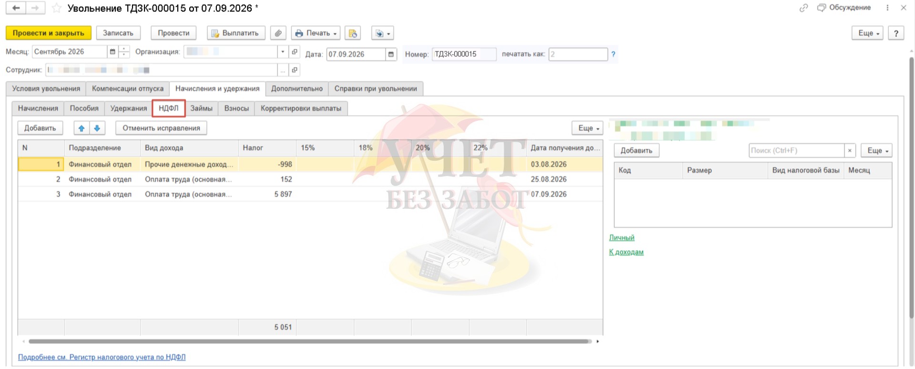The image size is (915, 369).
Task: Show help for печатать как field
Action: pos(613,54)
